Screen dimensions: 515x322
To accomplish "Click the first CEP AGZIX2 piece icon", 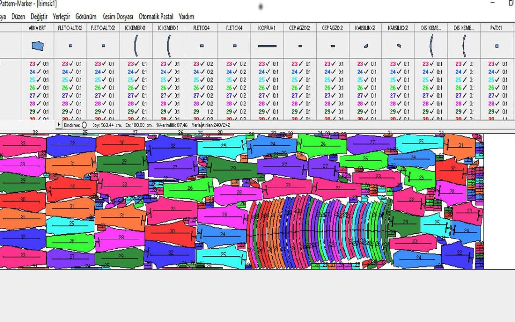I will click(300, 46).
